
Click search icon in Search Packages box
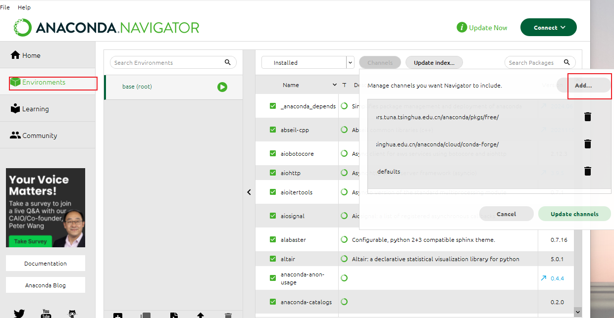point(566,62)
